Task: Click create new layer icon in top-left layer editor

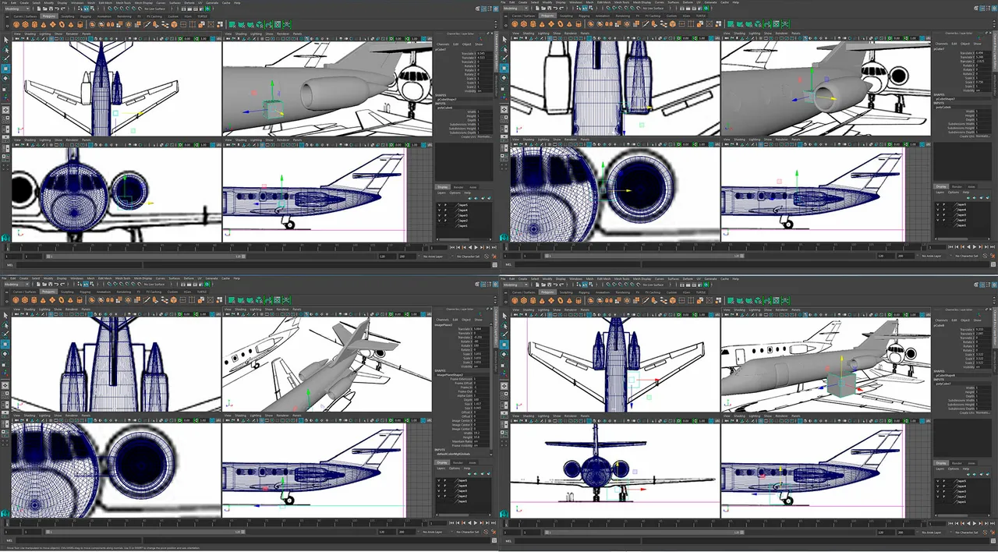Action: pos(483,198)
